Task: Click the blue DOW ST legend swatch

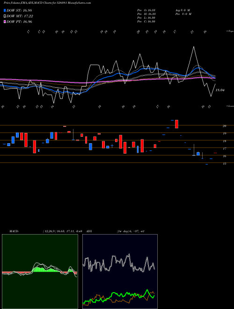Action: tap(5, 10)
